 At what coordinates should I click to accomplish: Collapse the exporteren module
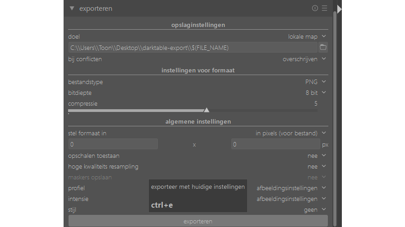(72, 9)
